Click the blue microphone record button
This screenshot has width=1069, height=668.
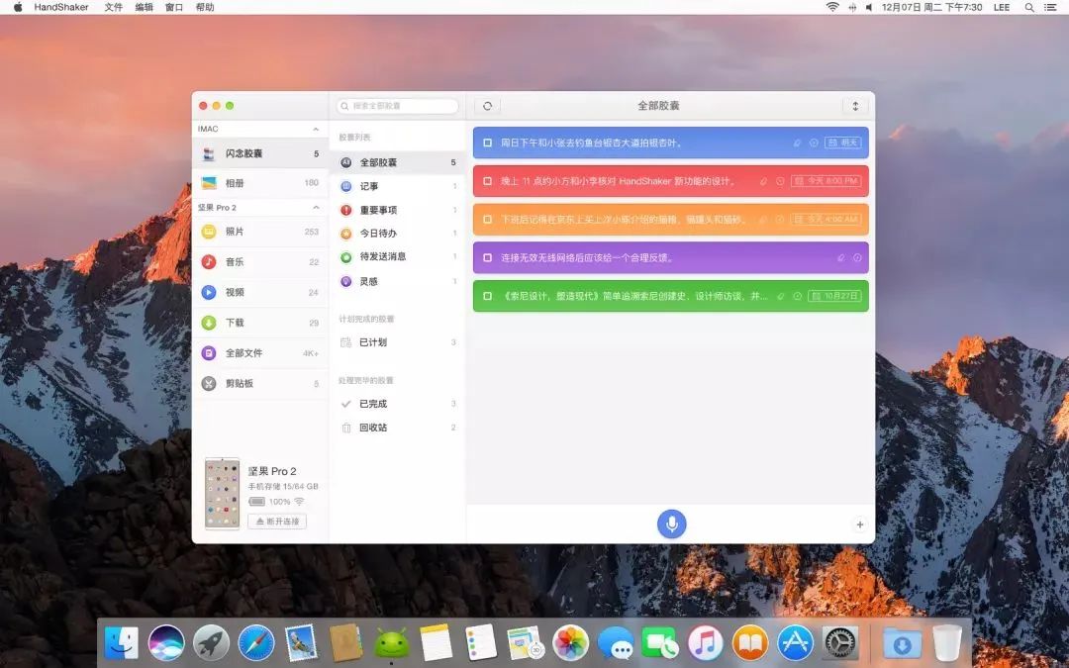[x=671, y=524]
